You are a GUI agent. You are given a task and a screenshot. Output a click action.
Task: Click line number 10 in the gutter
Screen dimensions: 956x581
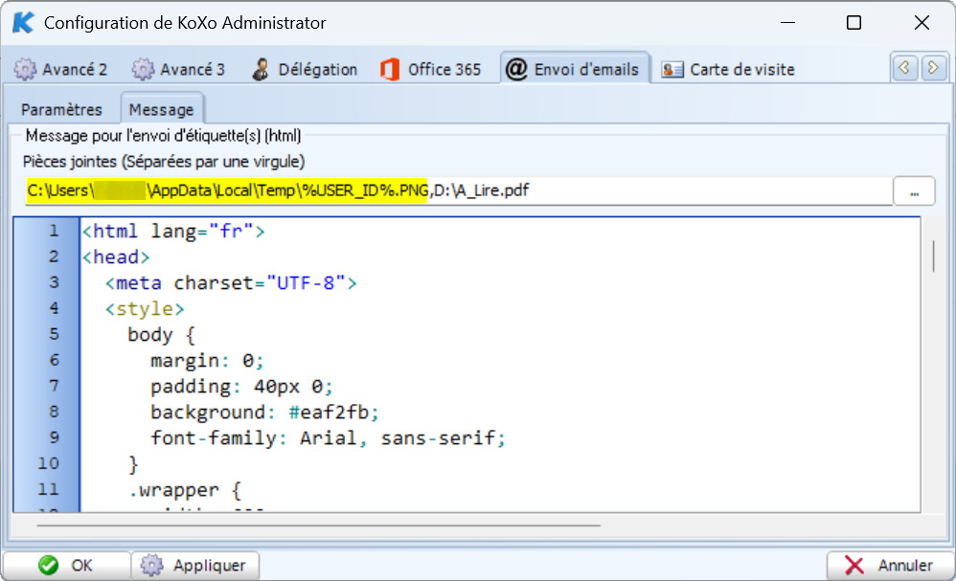49,463
